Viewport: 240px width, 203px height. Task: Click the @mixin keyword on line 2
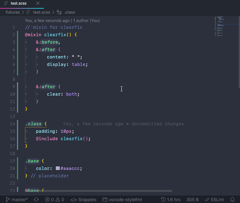point(33,35)
